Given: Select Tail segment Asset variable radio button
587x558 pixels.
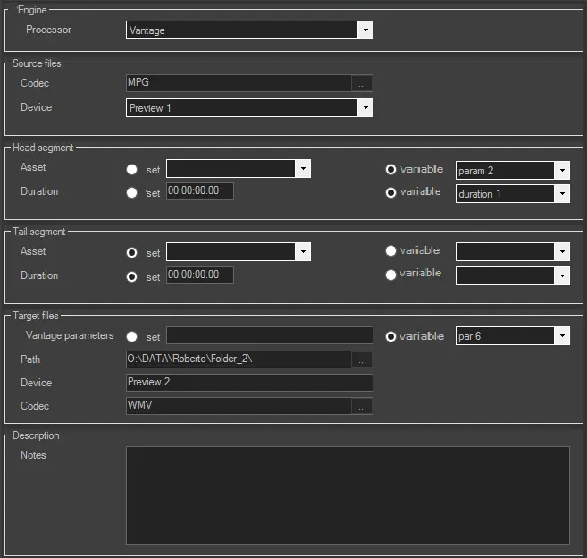Looking at the screenshot, I should click(x=390, y=252).
